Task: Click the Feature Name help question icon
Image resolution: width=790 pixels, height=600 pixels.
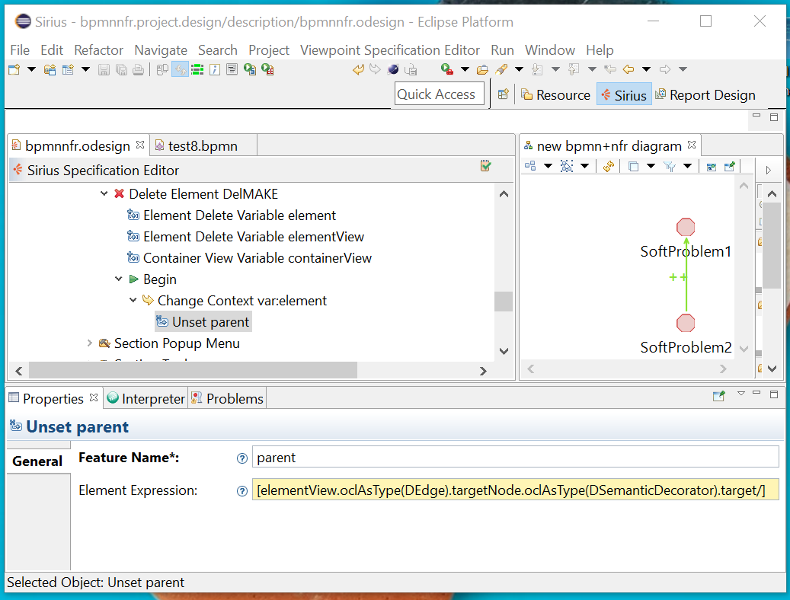Action: pyautogui.click(x=241, y=458)
